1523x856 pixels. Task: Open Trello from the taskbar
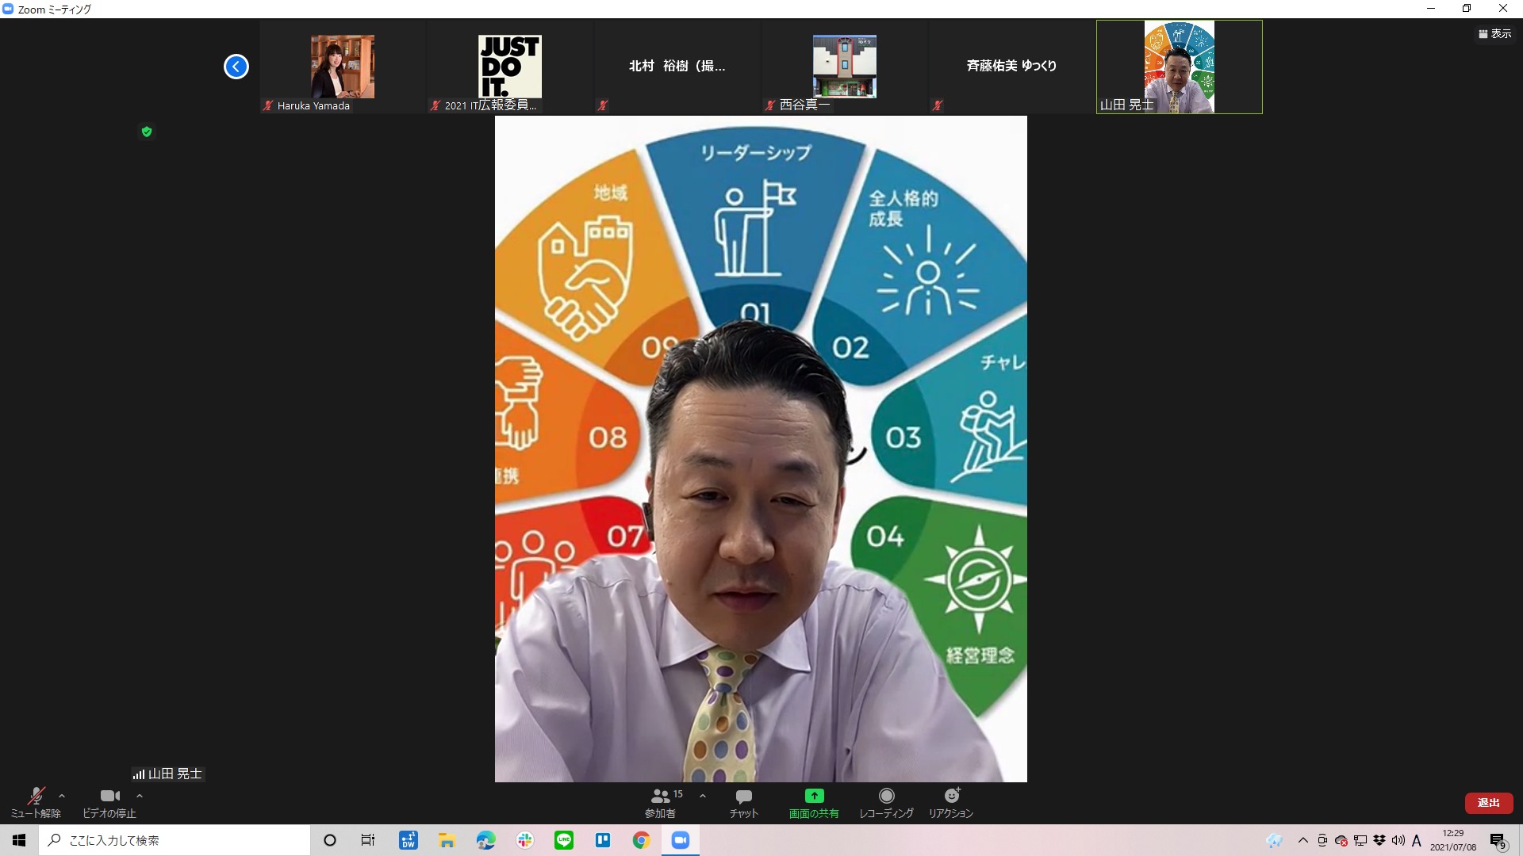click(x=603, y=840)
